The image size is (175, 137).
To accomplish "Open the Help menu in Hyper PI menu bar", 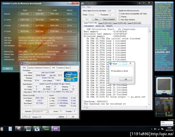I will pos(89,7).
